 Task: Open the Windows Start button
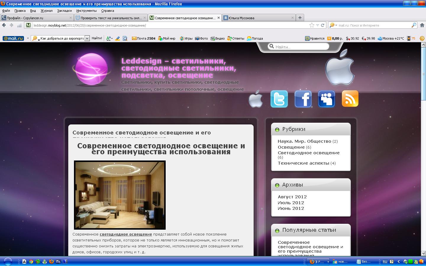point(7,262)
